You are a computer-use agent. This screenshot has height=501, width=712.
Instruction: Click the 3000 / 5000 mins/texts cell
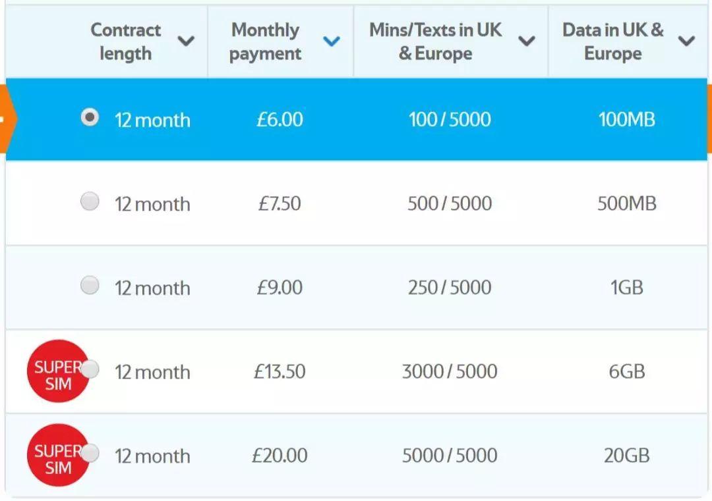tap(450, 372)
